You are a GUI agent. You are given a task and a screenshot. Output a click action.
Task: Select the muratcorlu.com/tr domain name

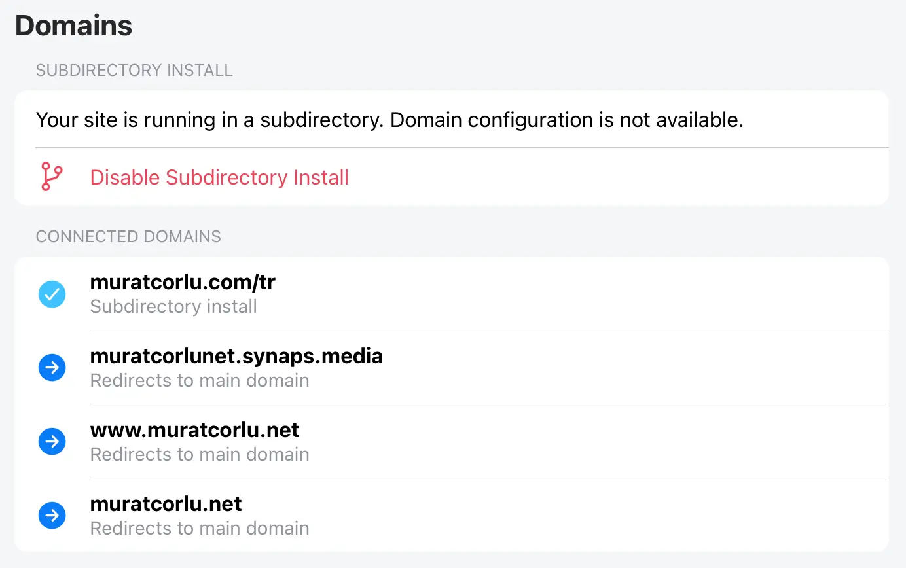183,282
